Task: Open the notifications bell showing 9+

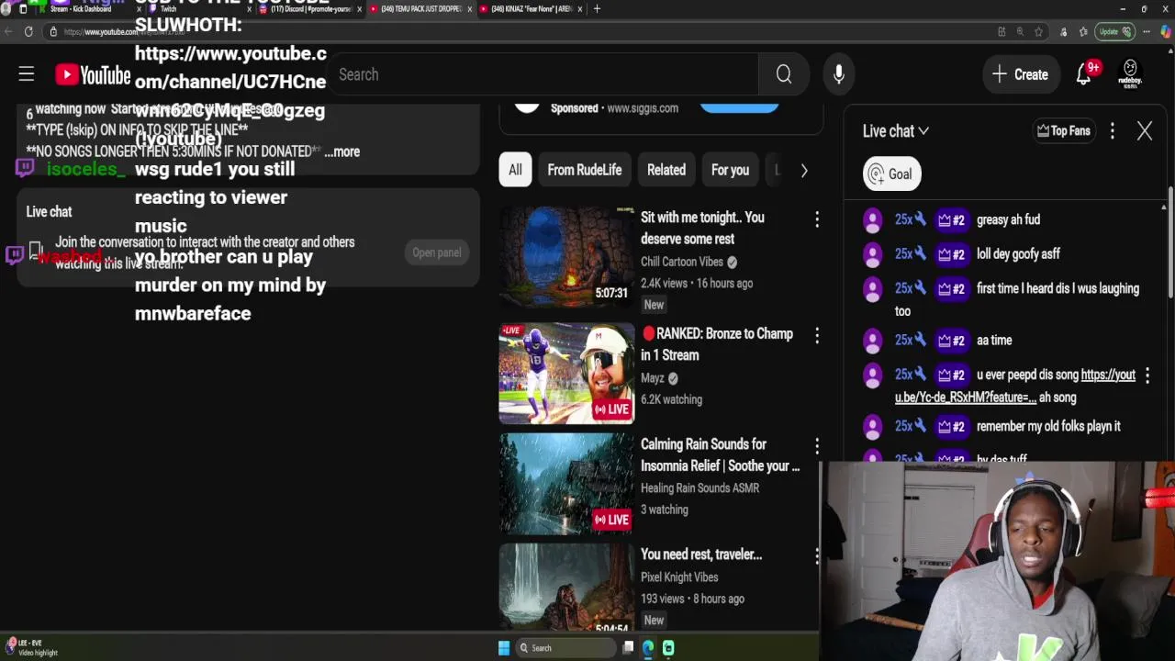Action: point(1084,74)
